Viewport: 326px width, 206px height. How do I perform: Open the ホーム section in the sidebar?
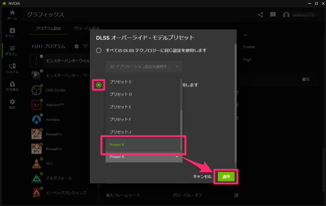click(12, 15)
